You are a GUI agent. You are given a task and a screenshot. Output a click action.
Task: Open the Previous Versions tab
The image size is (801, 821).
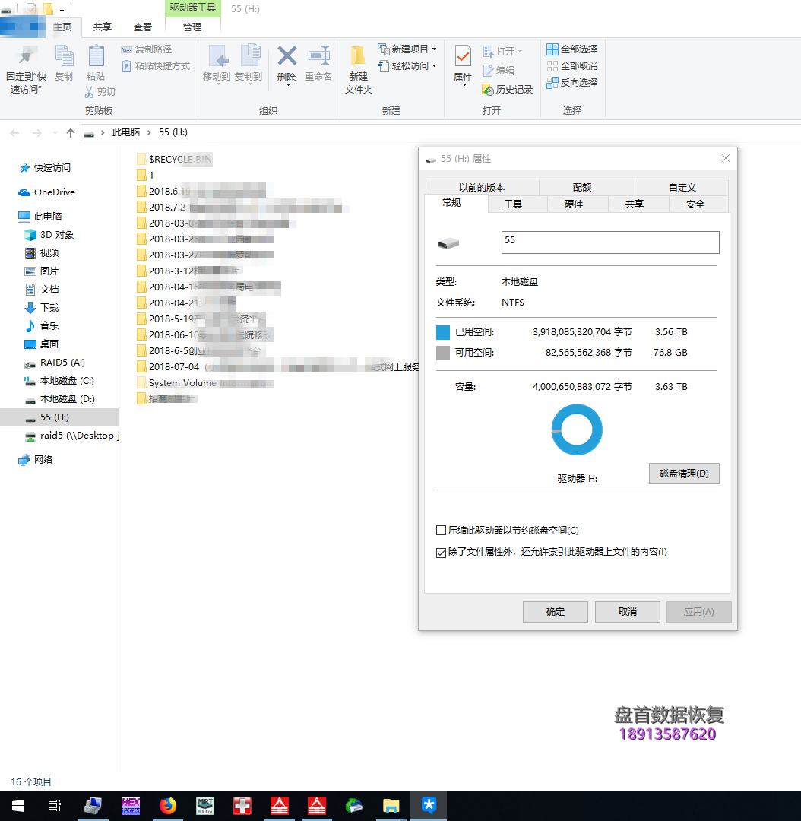click(482, 188)
